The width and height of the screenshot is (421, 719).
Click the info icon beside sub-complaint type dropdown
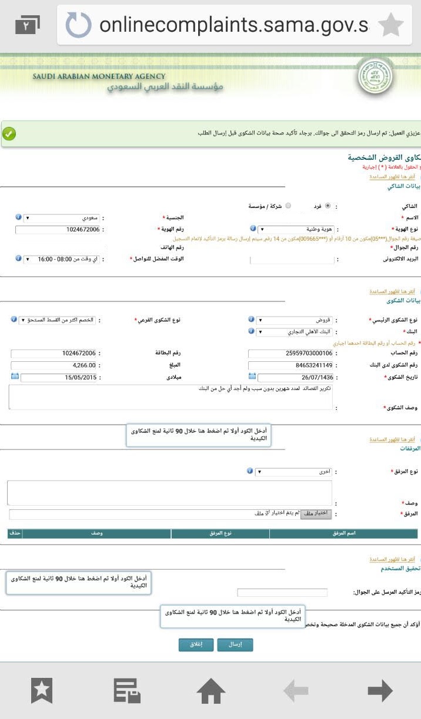pos(14,320)
